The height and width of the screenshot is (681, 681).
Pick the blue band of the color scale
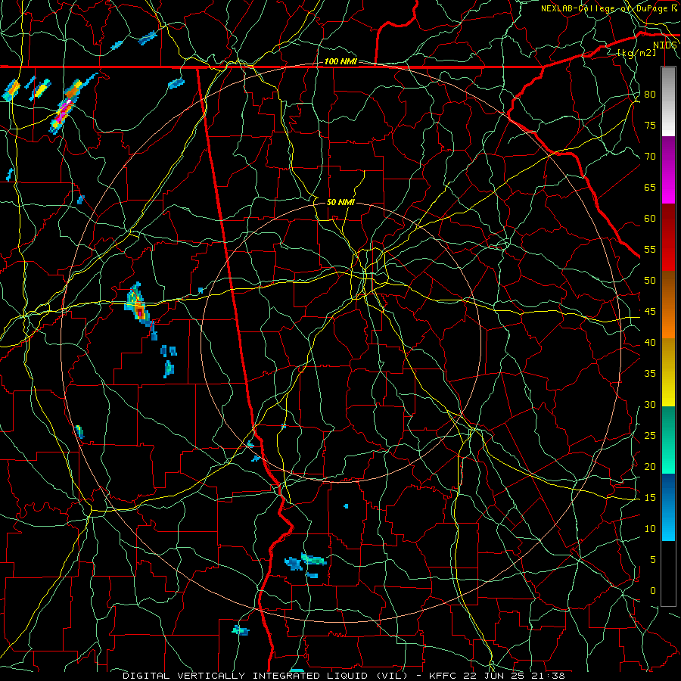pyautogui.click(x=668, y=507)
